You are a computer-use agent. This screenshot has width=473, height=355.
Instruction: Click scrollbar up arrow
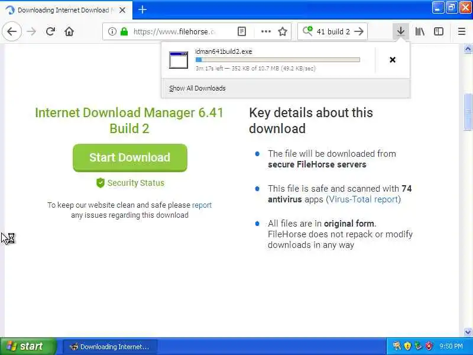[468, 49]
